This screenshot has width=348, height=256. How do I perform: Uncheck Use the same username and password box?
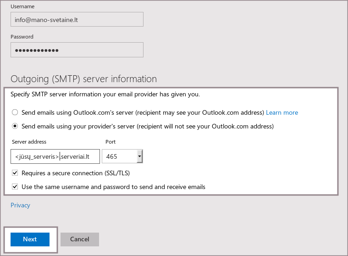pos(15,187)
